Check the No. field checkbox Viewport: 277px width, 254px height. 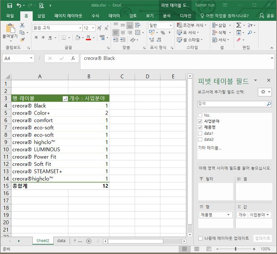[x=200, y=115]
